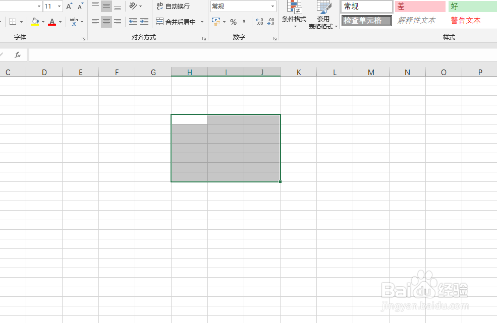
Task: Decrease decimal places
Action: point(271,22)
